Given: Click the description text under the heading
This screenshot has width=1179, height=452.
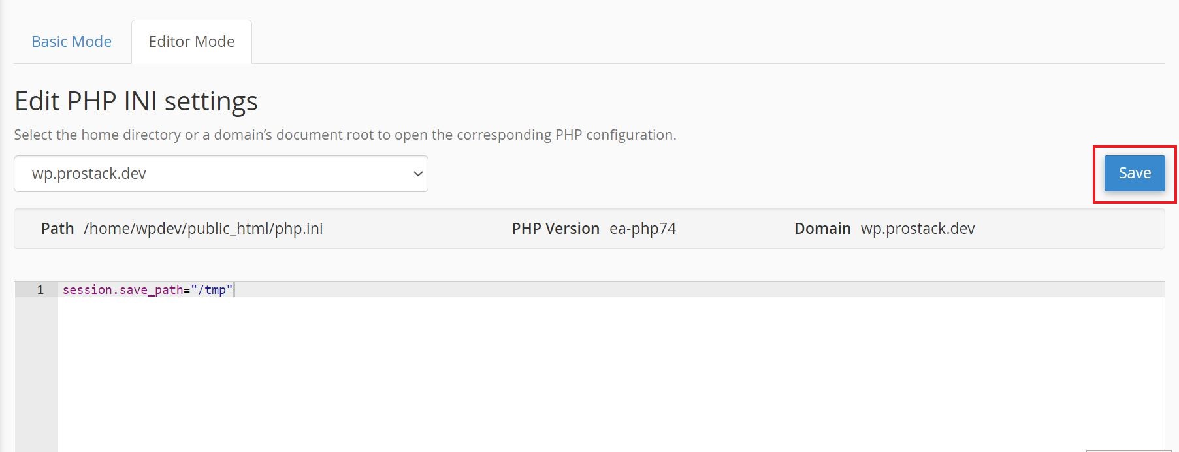Looking at the screenshot, I should pos(345,135).
